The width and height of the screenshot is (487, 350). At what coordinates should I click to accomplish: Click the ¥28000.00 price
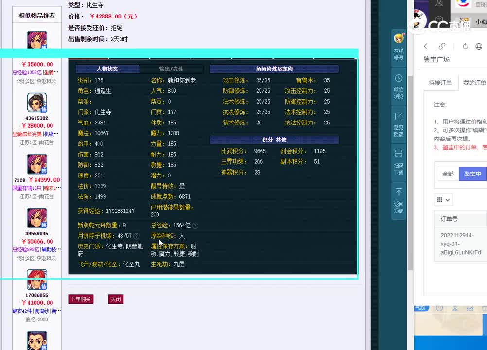37,126
